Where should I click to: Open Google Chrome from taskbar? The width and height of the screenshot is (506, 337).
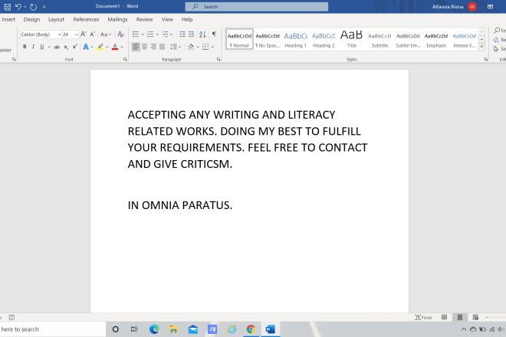251,329
